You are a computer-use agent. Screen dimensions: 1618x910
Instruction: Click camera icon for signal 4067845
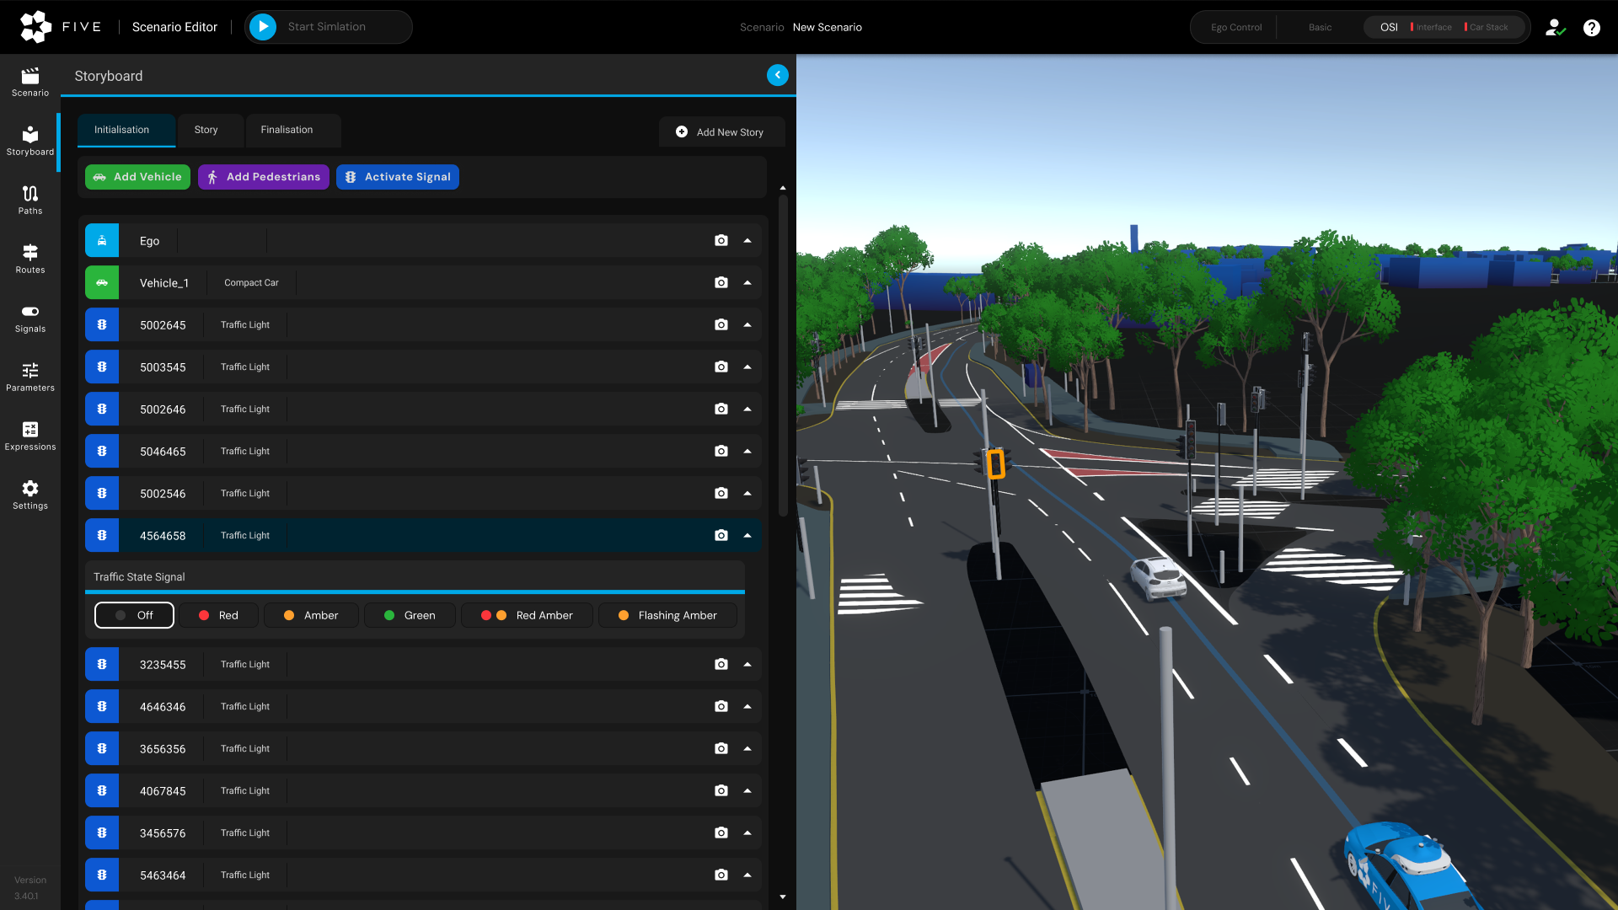721,790
